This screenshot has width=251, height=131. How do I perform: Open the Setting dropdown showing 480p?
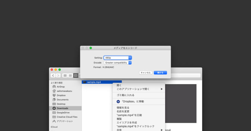pyautogui.click(x=118, y=58)
